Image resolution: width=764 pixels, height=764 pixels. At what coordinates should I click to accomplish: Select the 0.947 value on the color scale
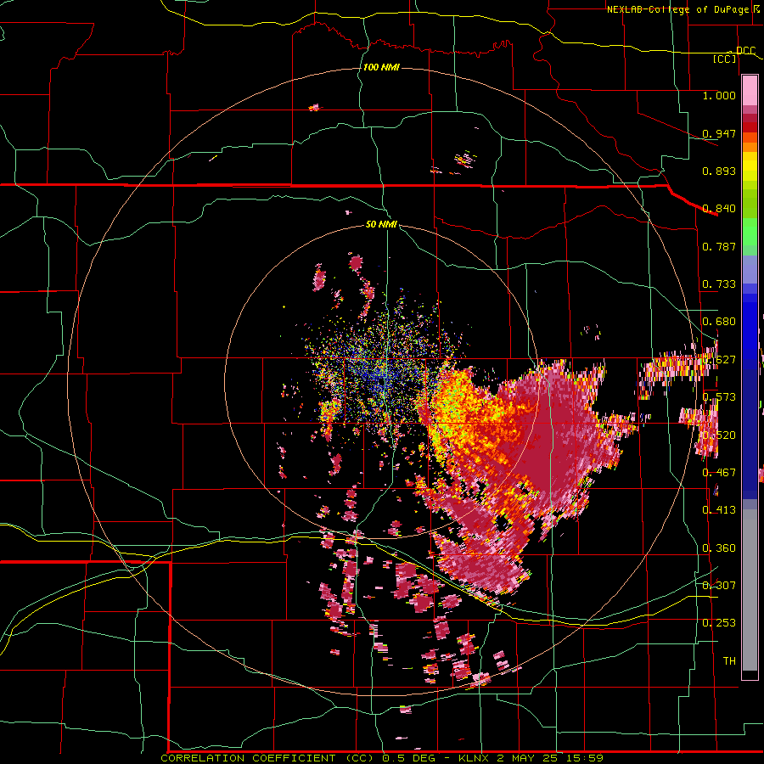point(719,133)
